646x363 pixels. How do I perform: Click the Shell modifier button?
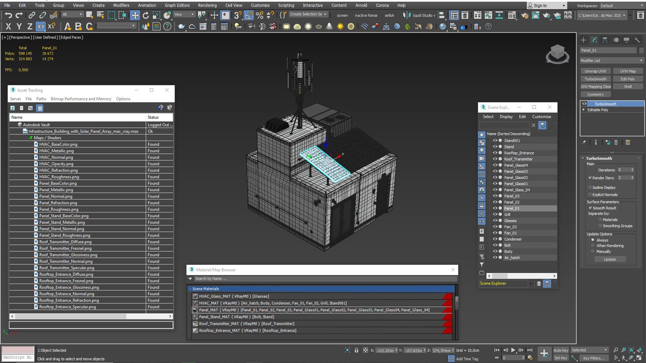click(627, 87)
